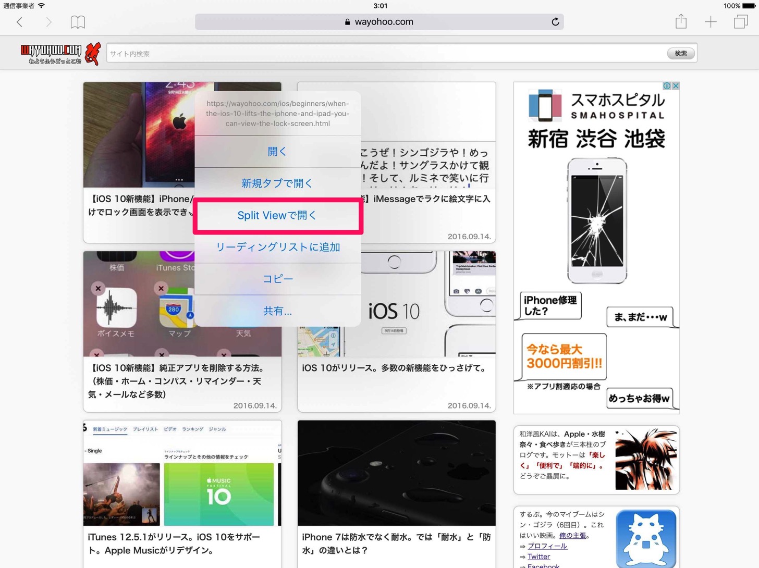759x568 pixels.
Task: Choose 開く in the context menu
Action: tap(277, 152)
